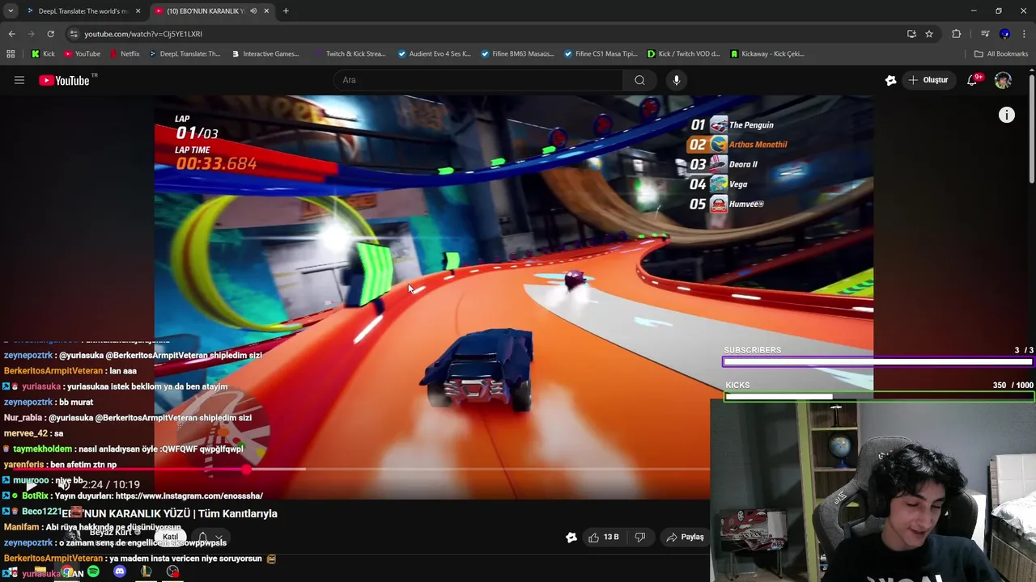
Task: Close the DeepL Translate tab
Action: point(138,11)
